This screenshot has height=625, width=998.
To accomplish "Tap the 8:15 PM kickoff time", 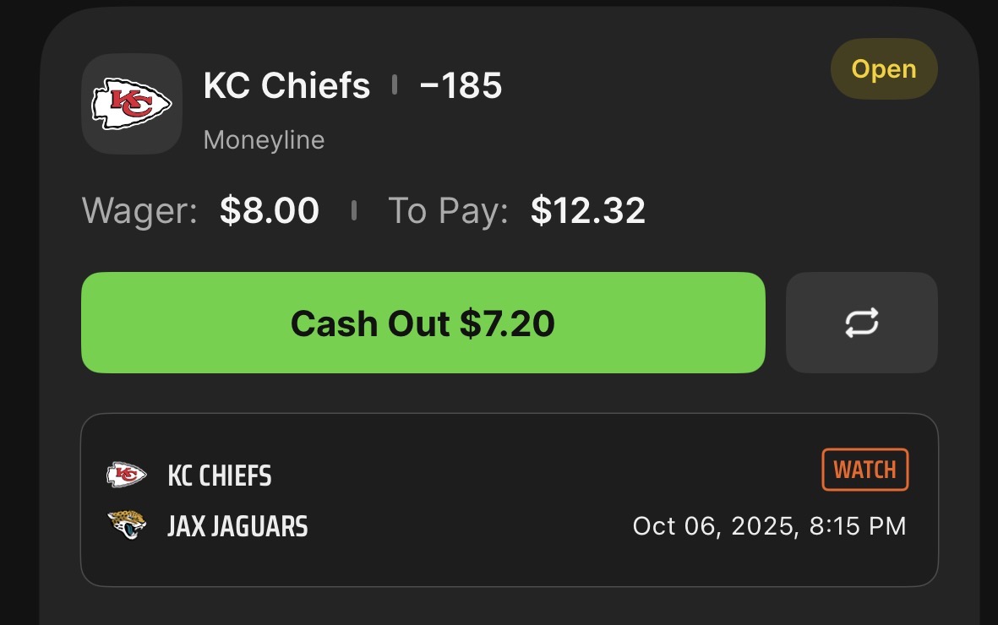I will pyautogui.click(x=858, y=526).
